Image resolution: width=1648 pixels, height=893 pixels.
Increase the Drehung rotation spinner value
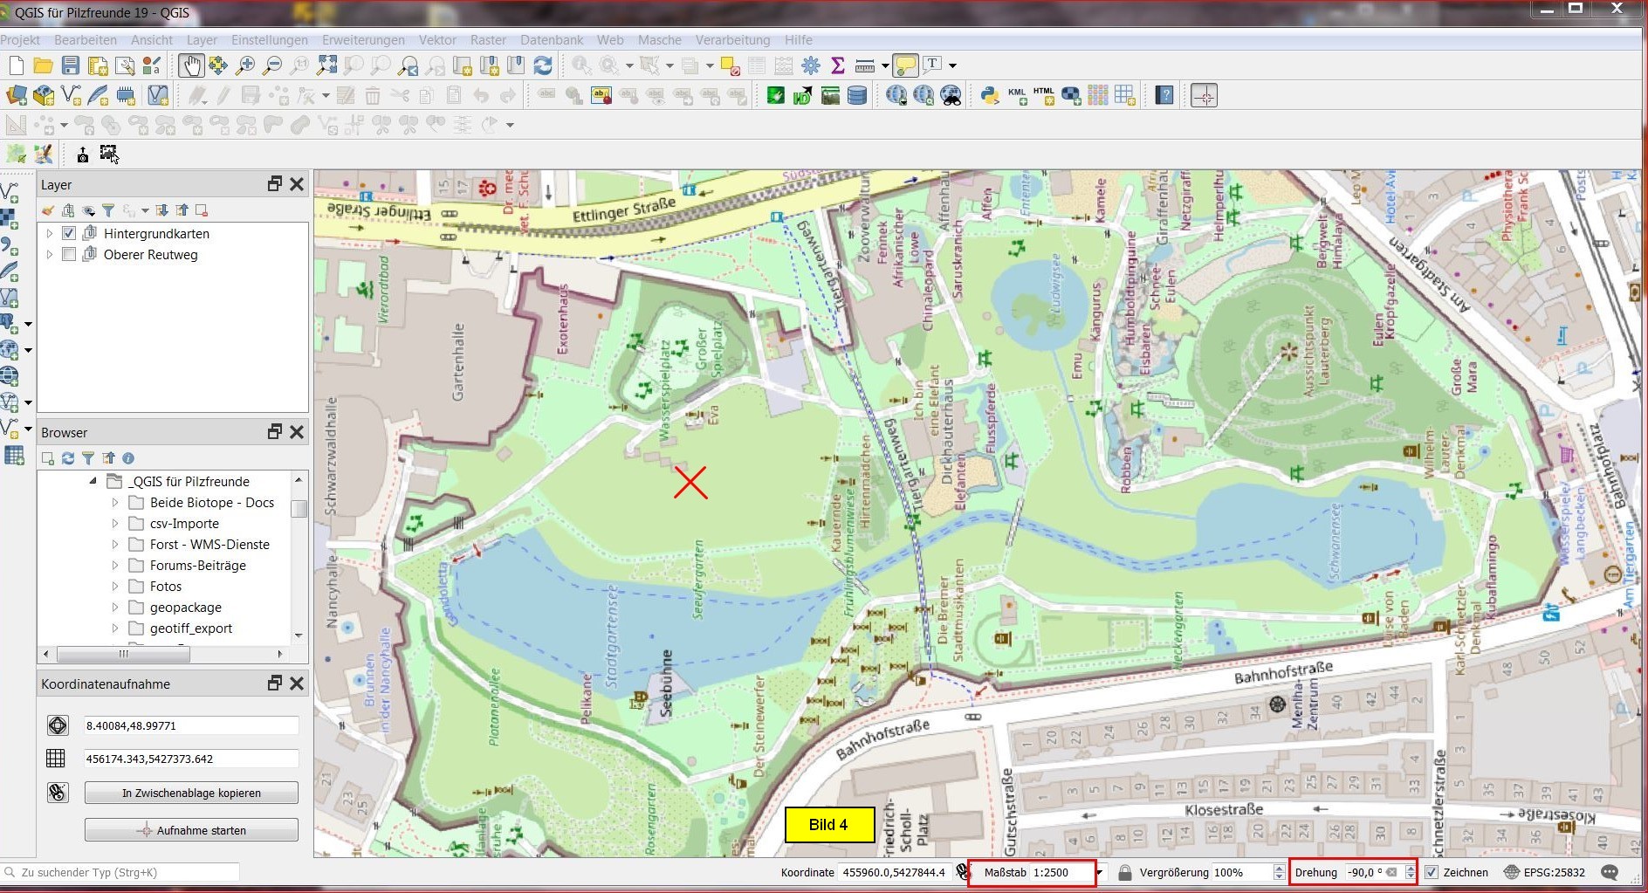pyautogui.click(x=1410, y=868)
